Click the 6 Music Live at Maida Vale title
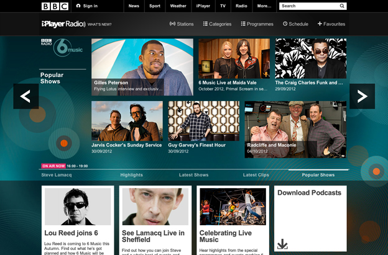This screenshot has width=388, height=255. pos(228,83)
